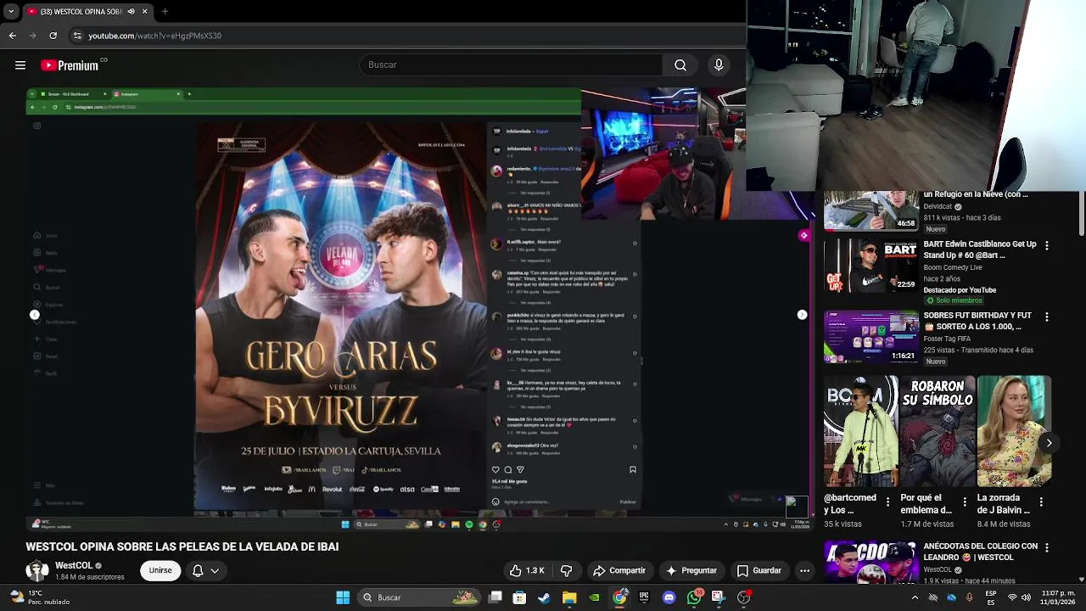Start voice search with the microphone
1086x611 pixels.
[x=719, y=65]
